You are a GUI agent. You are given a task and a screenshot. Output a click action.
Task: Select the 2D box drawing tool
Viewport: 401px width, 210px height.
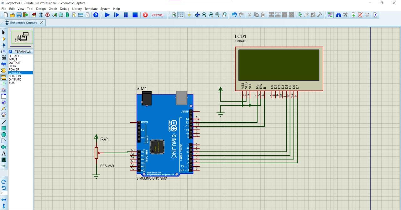point(4,128)
